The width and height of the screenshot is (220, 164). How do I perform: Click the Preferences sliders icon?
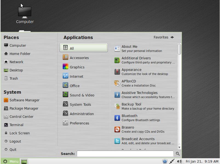(x=65, y=122)
